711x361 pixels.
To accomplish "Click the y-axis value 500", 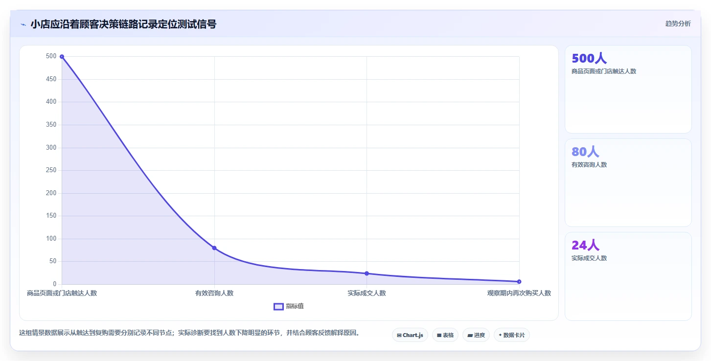I will [51, 56].
